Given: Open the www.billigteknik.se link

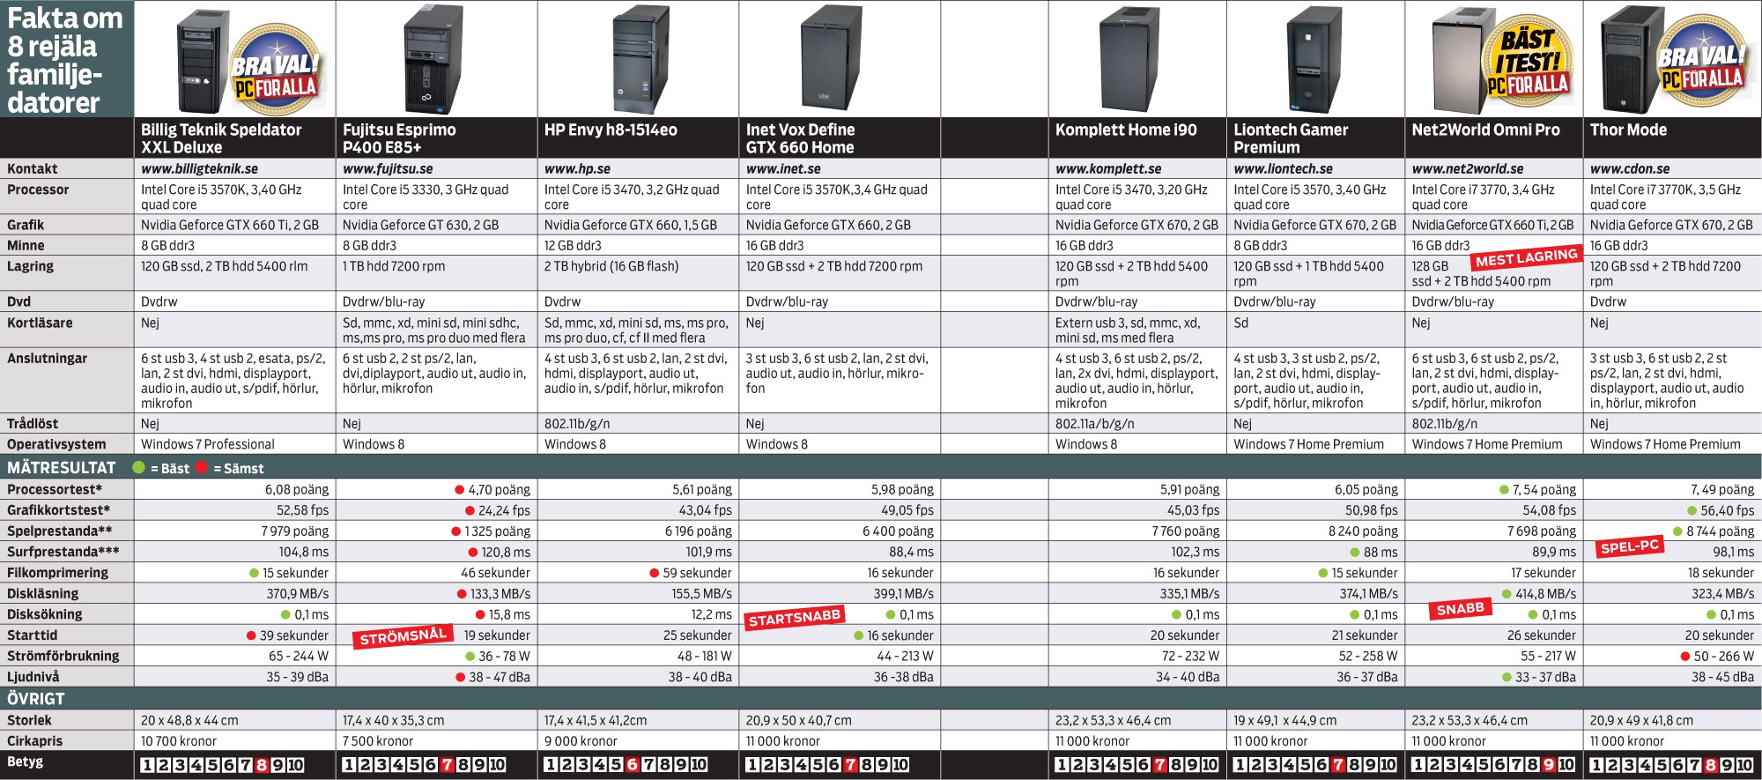Looking at the screenshot, I should click(x=199, y=168).
